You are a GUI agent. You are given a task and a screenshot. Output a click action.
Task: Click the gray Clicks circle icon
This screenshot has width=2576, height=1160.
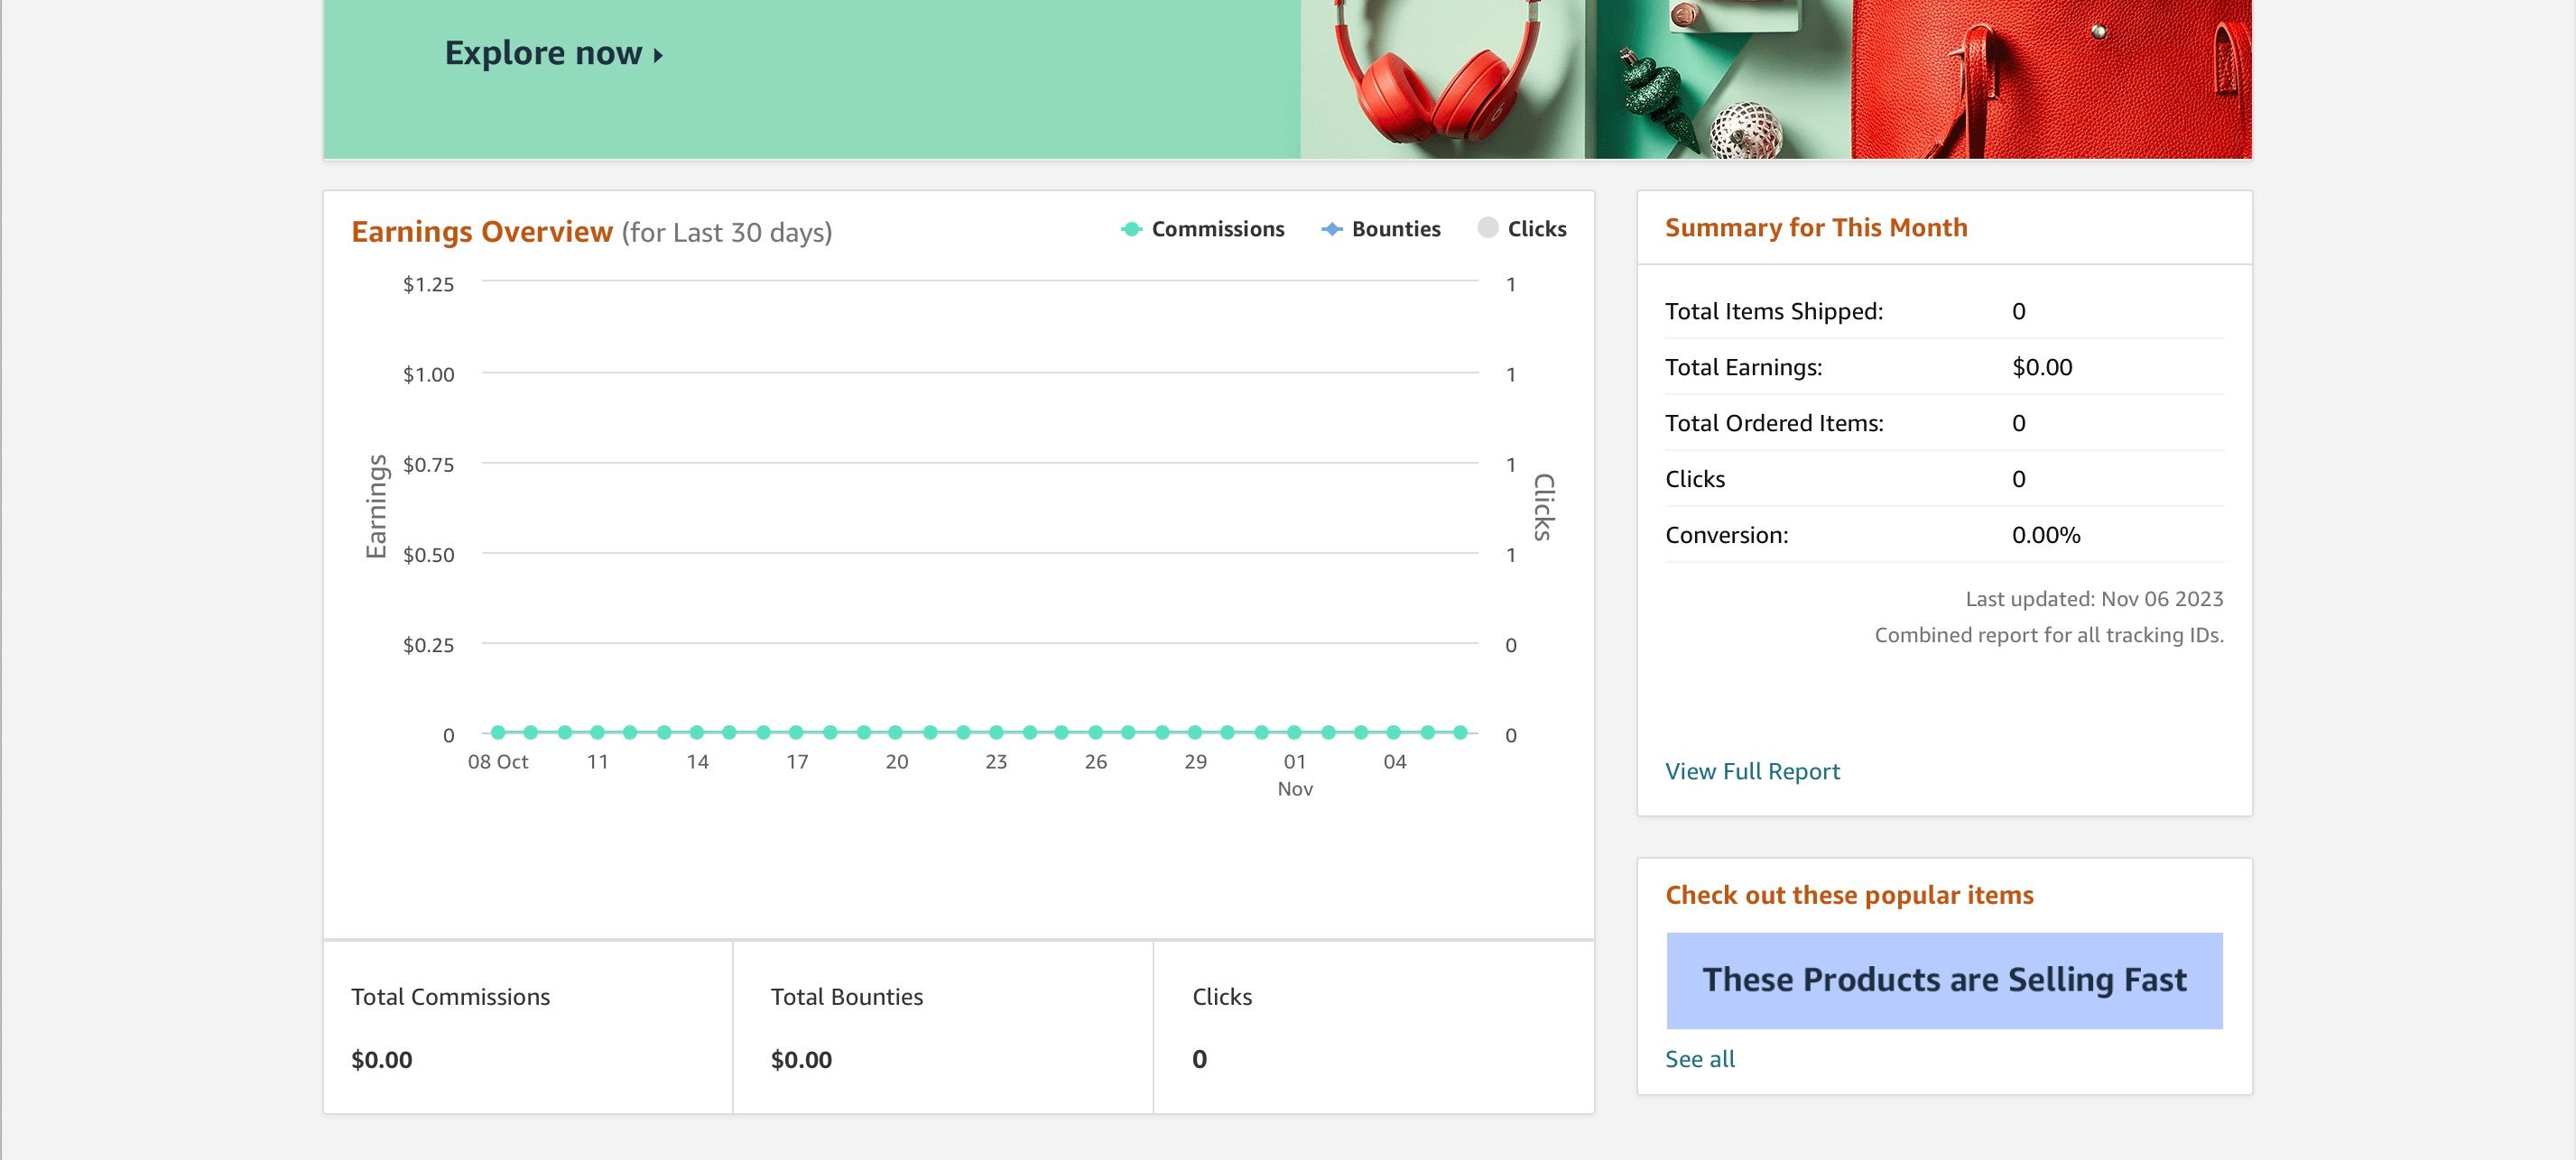pos(1487,229)
